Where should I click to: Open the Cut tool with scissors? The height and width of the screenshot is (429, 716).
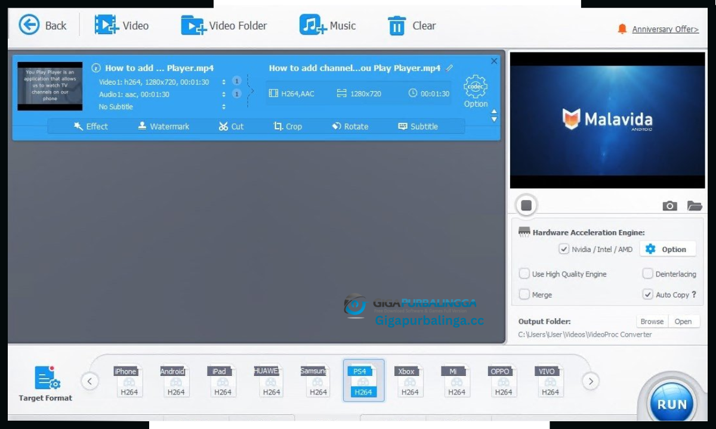231,126
